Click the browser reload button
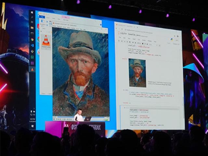The height and width of the screenshot is (156, 208). (x=122, y=29)
